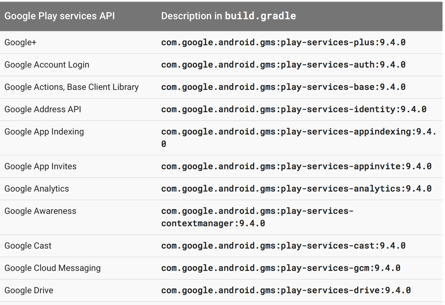The width and height of the screenshot is (445, 305).
Task: Click the play-services-appindexing dependency text
Action: (298, 132)
